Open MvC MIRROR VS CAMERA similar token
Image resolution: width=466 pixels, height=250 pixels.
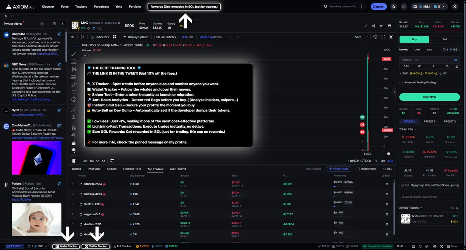point(430,219)
